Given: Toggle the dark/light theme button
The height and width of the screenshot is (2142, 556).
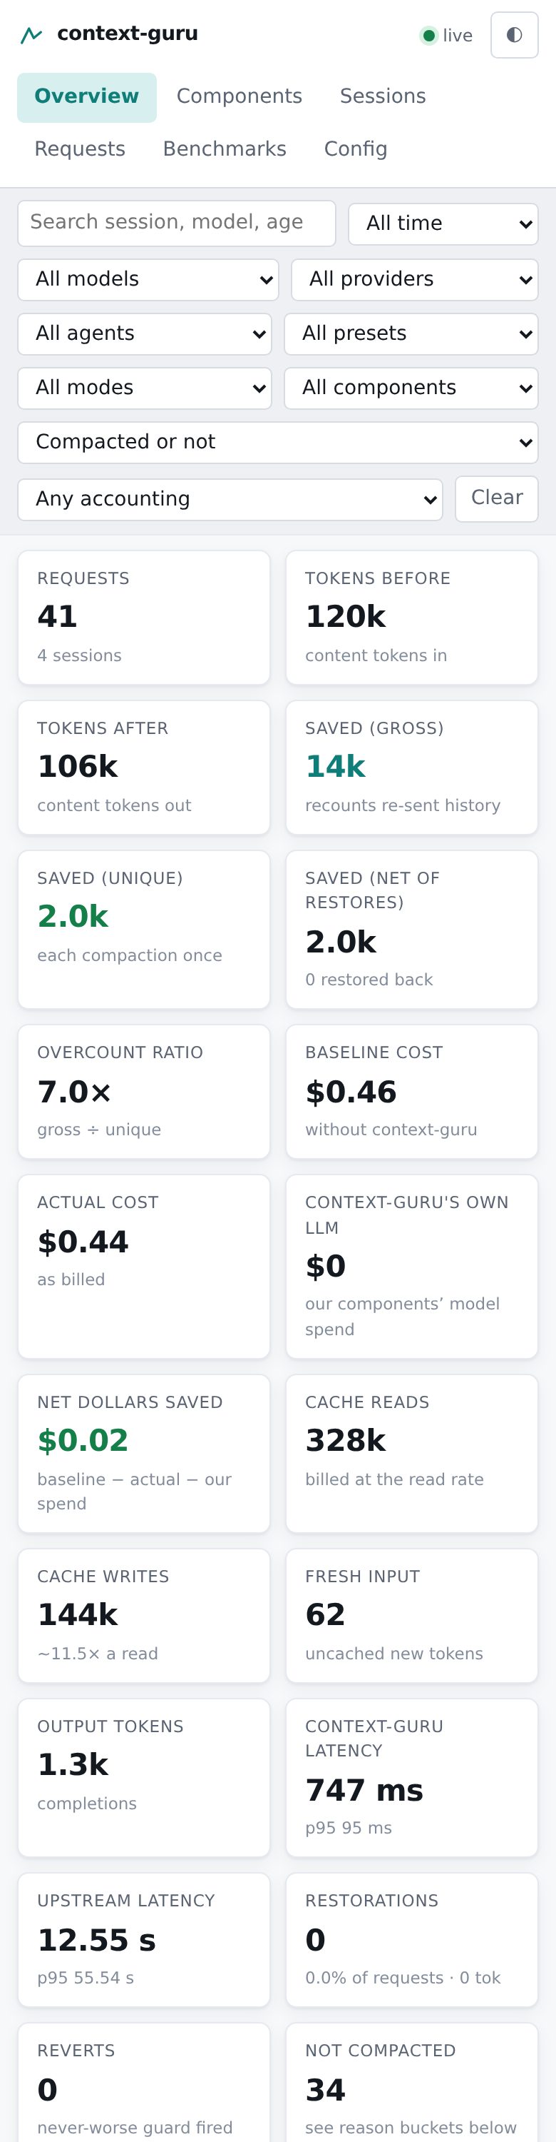Looking at the screenshot, I should pyautogui.click(x=514, y=35).
